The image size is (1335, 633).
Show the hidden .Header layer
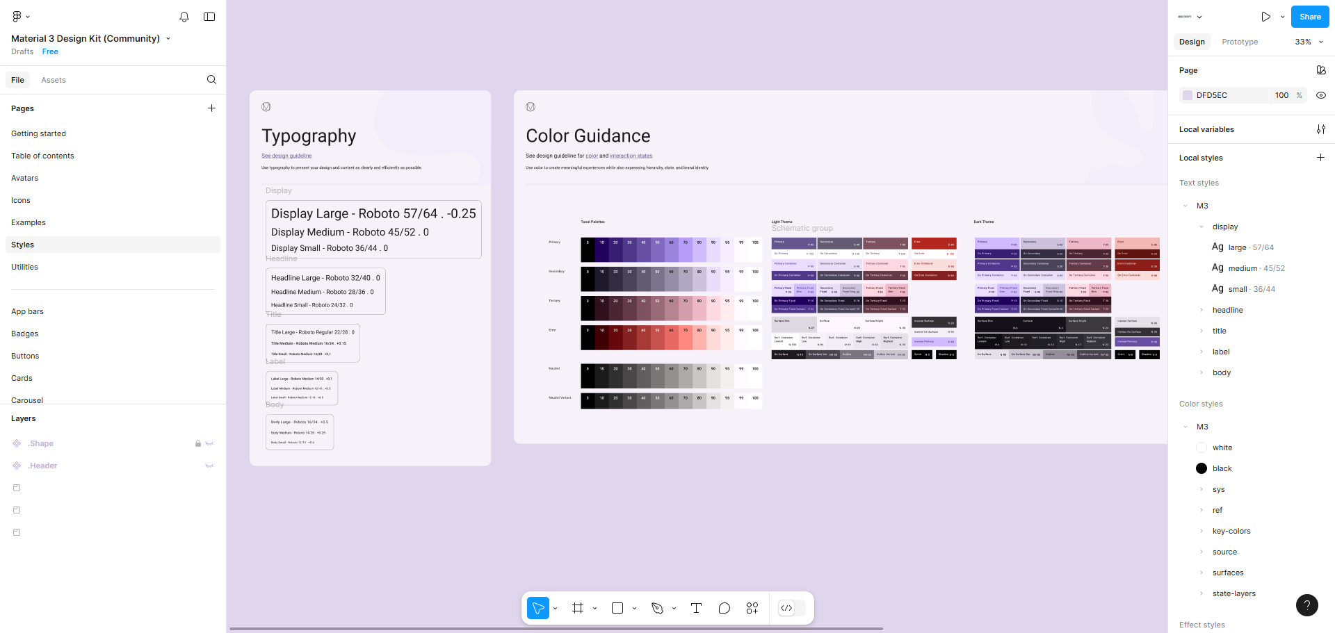[x=209, y=466]
